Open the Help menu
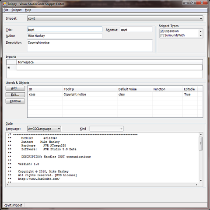Image resolution: width=210 pixels, height=210 pixels. pos(28,10)
